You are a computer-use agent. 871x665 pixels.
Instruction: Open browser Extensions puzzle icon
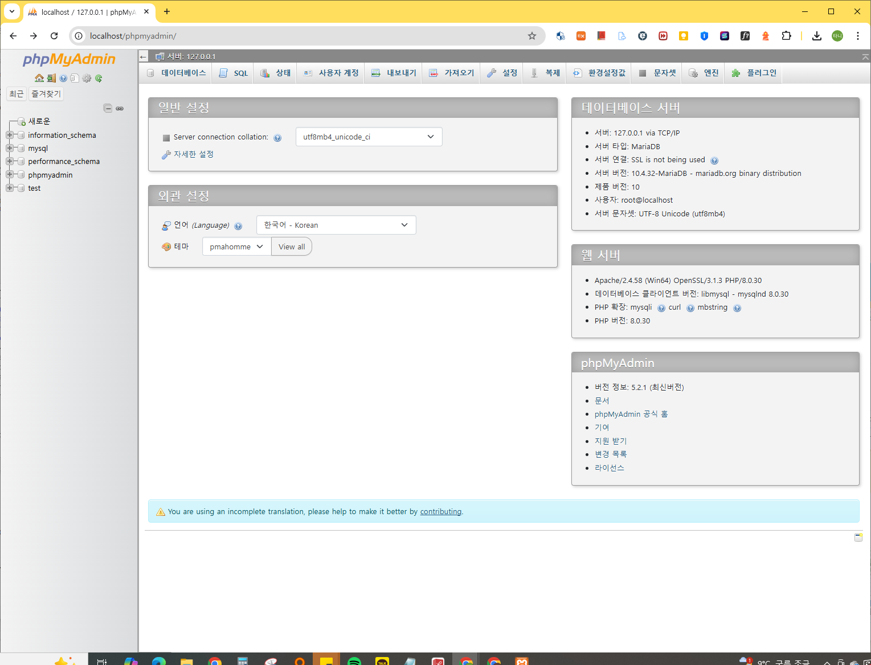pyautogui.click(x=786, y=36)
